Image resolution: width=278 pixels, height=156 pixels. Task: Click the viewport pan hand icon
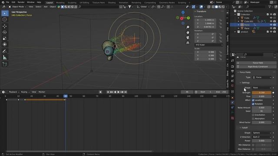click(188, 32)
